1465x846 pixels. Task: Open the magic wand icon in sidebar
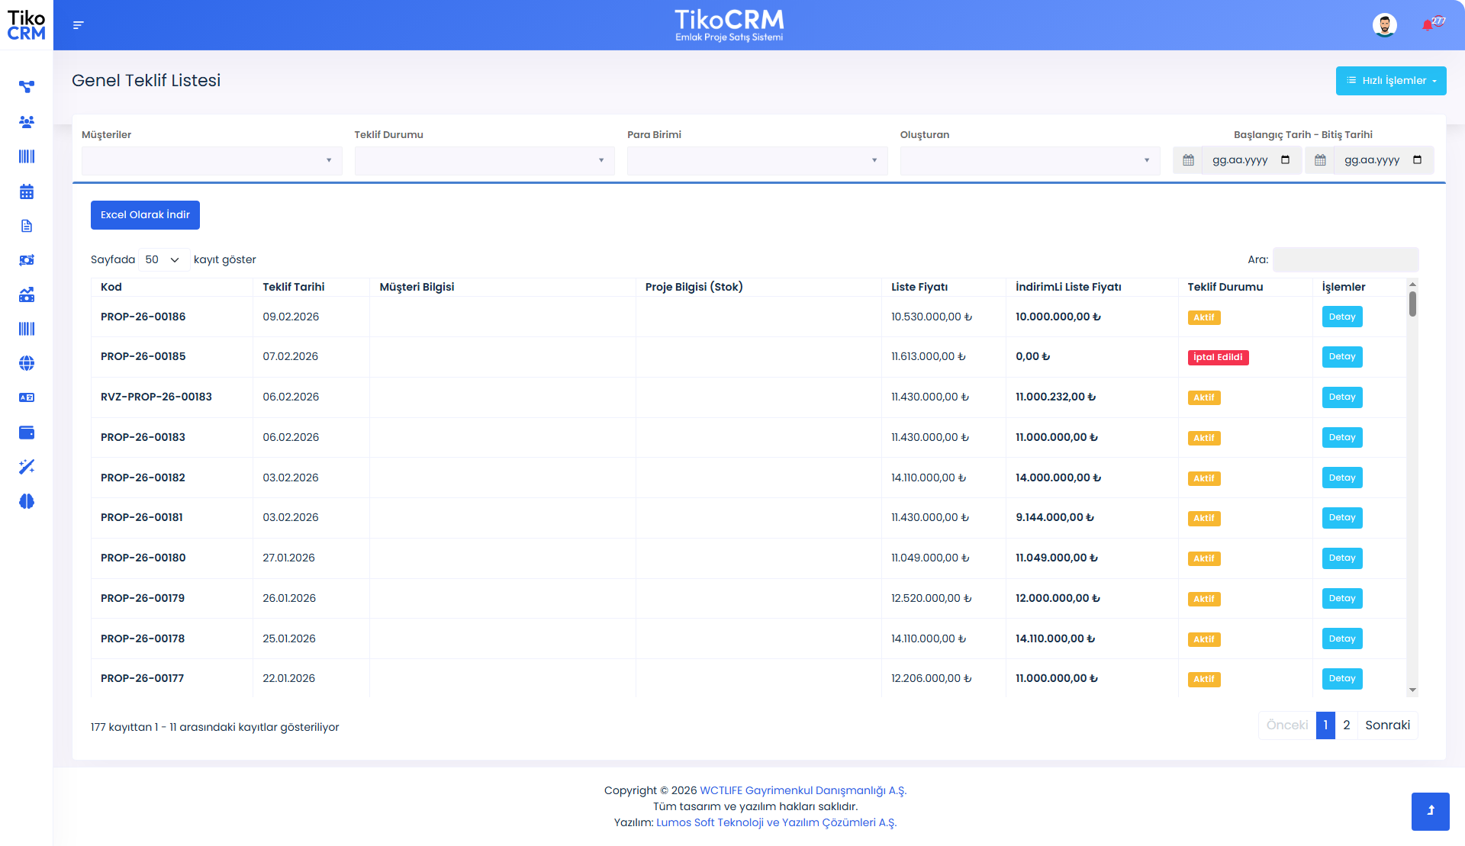point(27,467)
